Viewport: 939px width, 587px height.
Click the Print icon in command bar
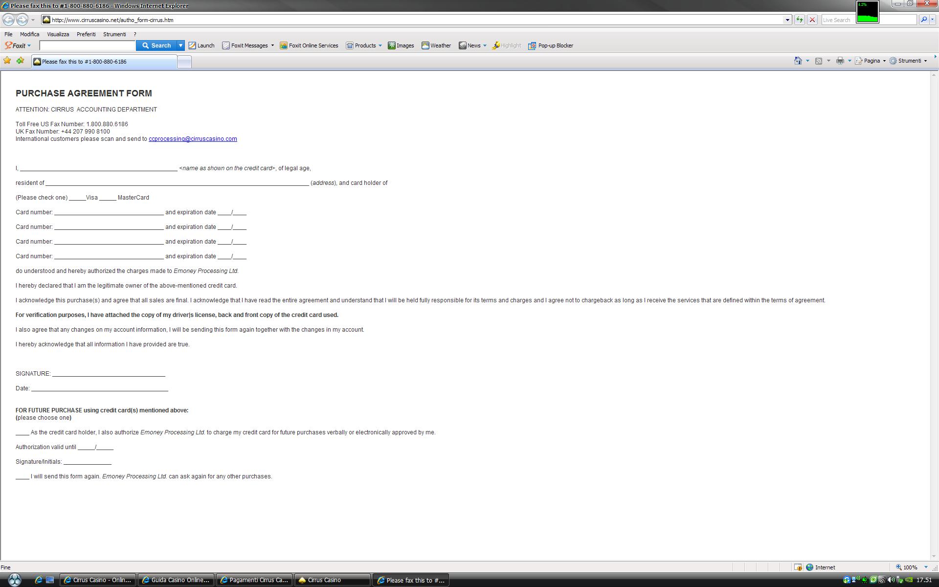[x=840, y=61]
